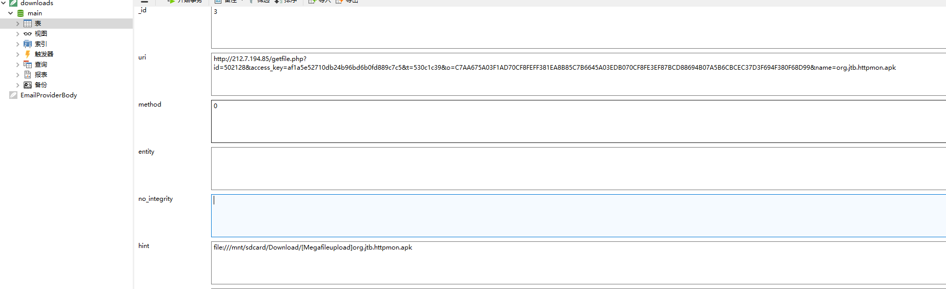This screenshot has height=289, width=946.
Task: Click the 触发器 (Triggers) lightning icon
Action: pyautogui.click(x=28, y=54)
